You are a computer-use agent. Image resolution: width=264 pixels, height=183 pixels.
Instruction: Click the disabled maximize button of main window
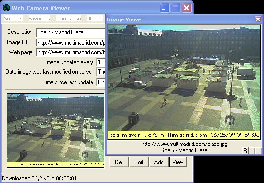[x=175, y=8]
